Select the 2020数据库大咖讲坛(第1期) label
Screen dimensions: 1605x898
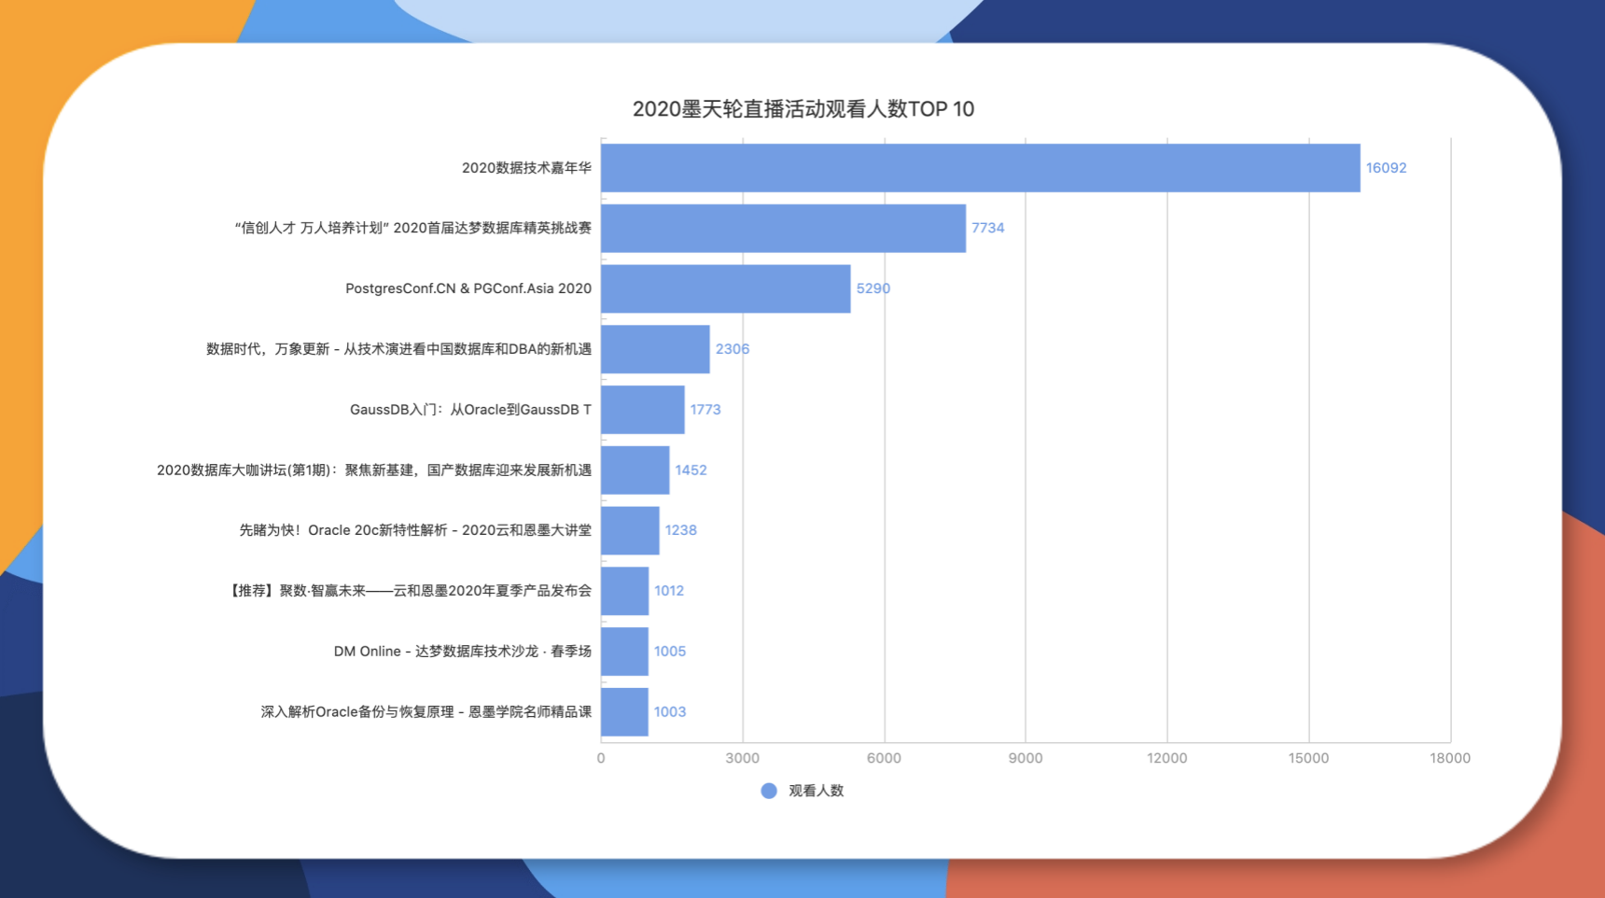pyautogui.click(x=374, y=470)
